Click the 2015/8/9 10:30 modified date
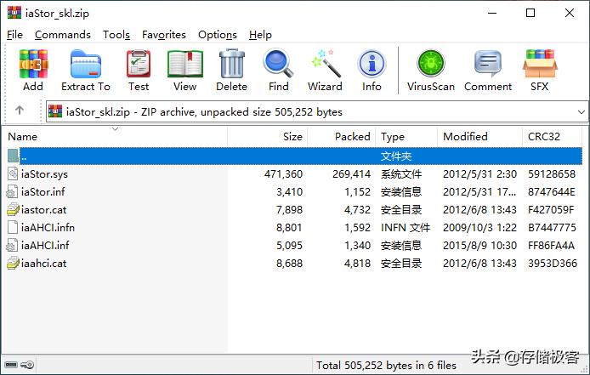 click(x=479, y=246)
